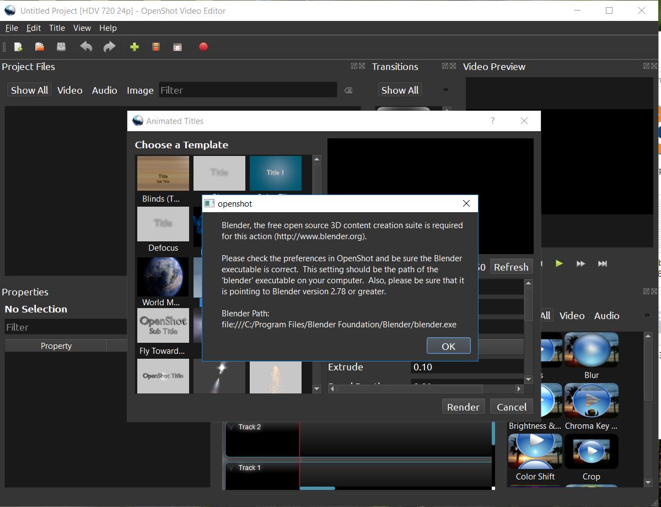
Task: Select the Undo arrow icon
Action: click(x=86, y=47)
